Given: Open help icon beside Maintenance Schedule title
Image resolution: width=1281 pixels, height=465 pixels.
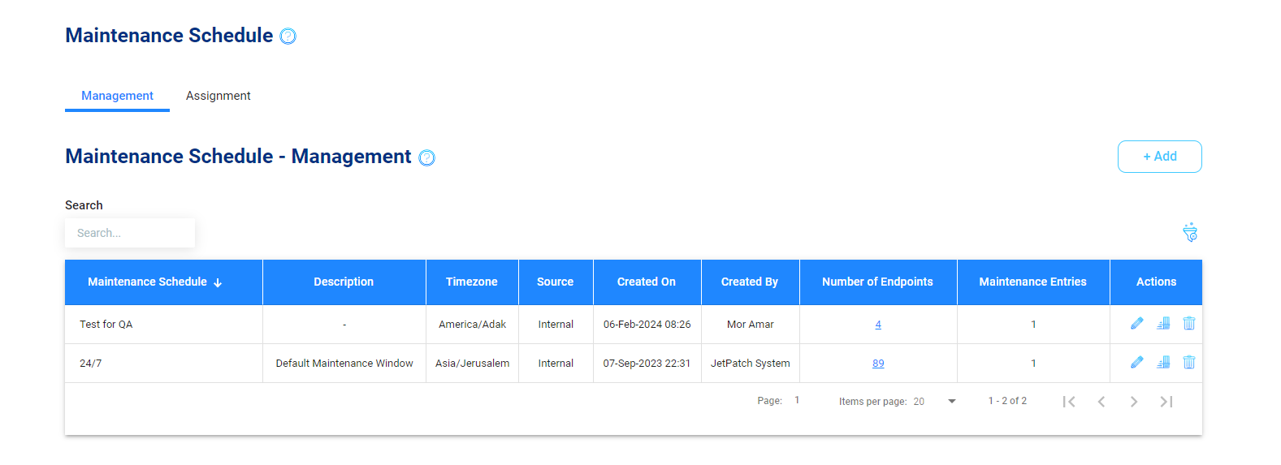Looking at the screenshot, I should pos(288,37).
